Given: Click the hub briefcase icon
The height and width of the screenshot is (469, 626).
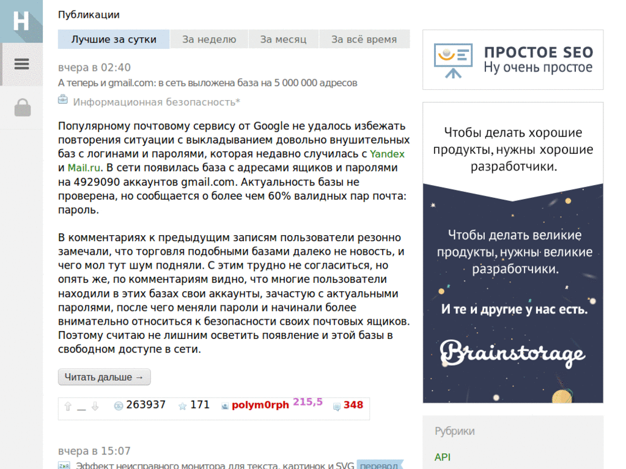Looking at the screenshot, I should 63,99.
